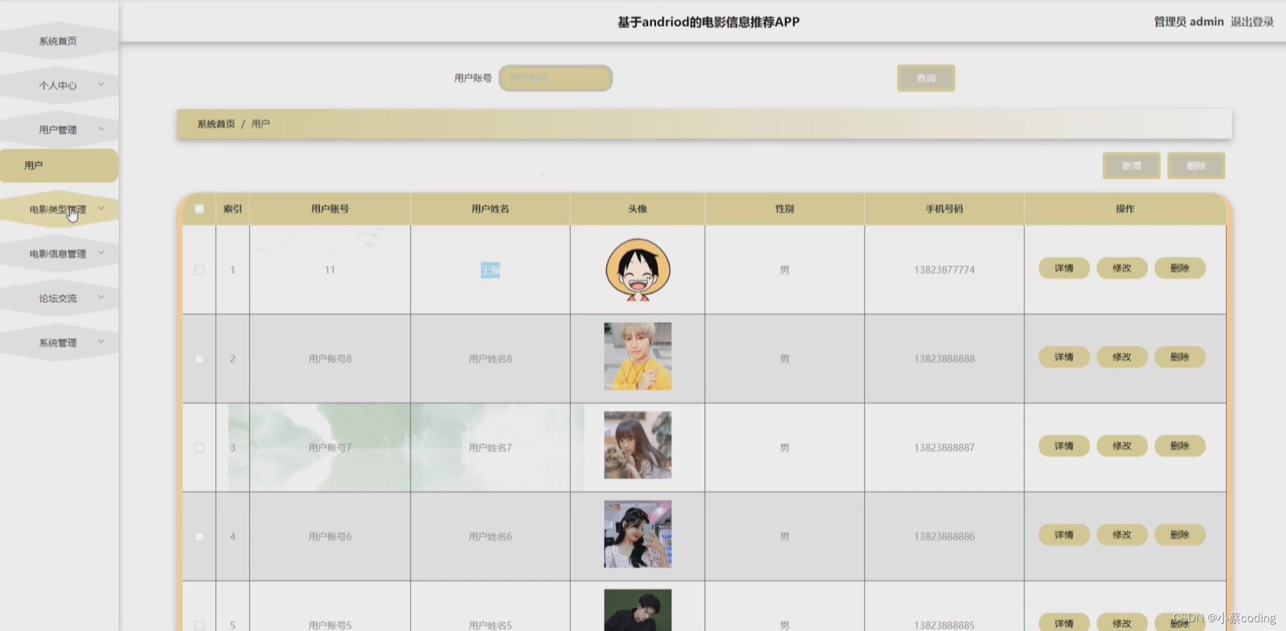
Task: Open 系统首页 in the sidebar
Action: tap(58, 41)
